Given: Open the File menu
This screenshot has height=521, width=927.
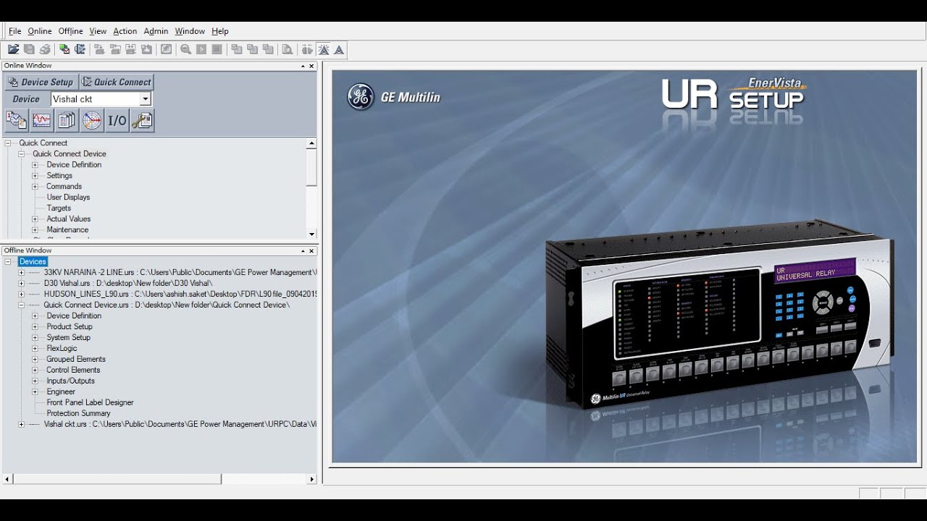Looking at the screenshot, I should click(x=14, y=31).
